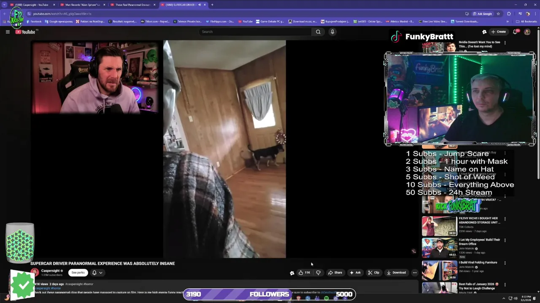Like the video with thumbs up 11K
The width and height of the screenshot is (540, 303).
(304, 273)
